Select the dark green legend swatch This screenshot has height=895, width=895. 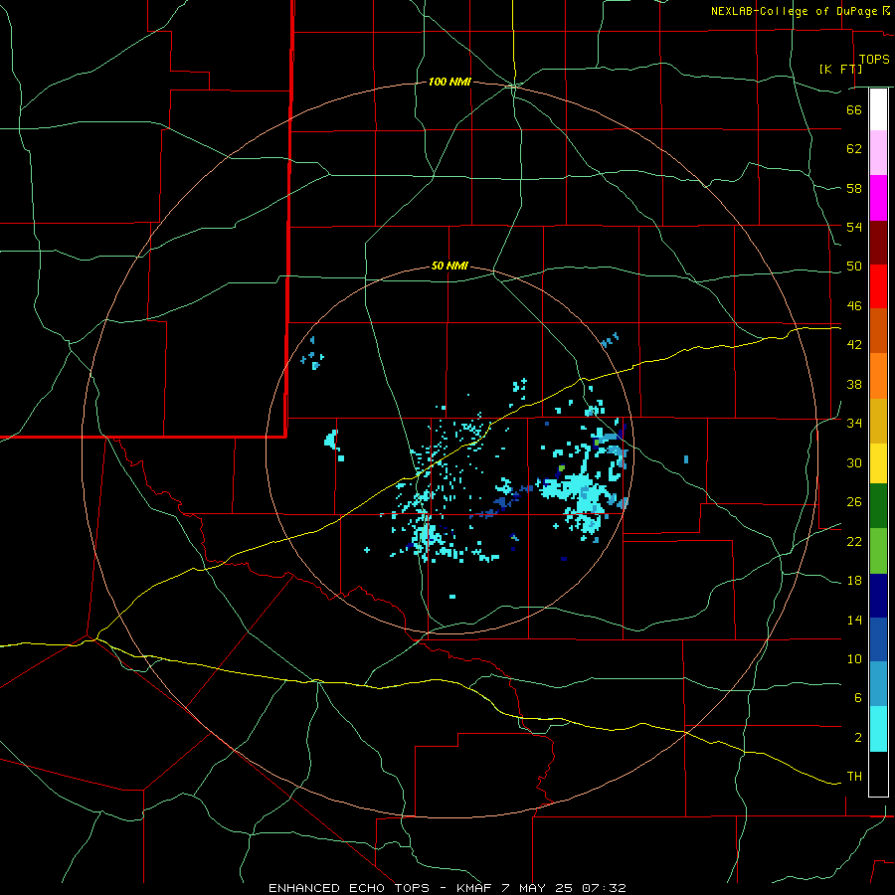[x=878, y=506]
